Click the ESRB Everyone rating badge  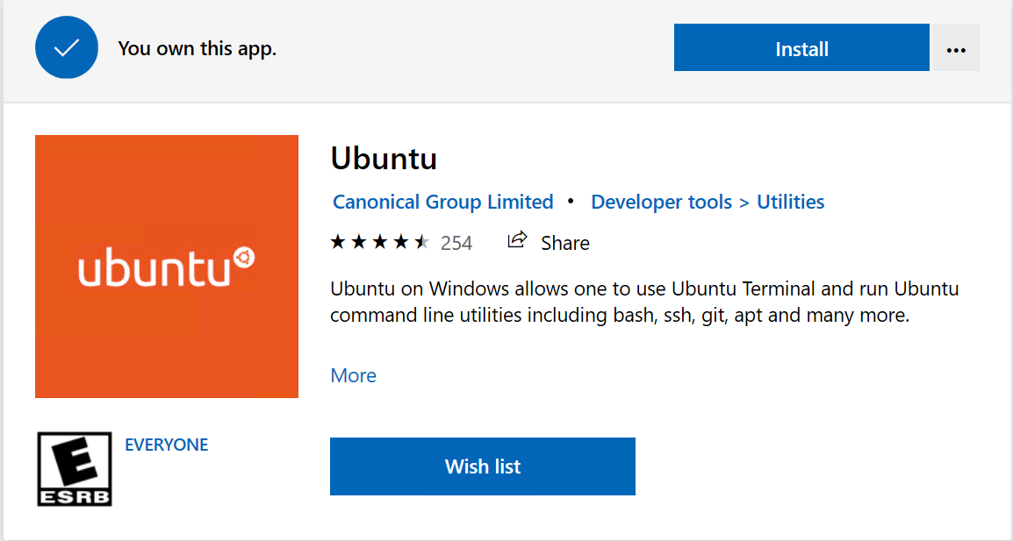click(x=75, y=469)
